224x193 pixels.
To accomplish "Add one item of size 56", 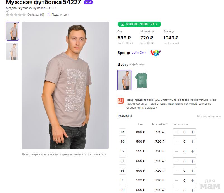I will (x=192, y=171).
